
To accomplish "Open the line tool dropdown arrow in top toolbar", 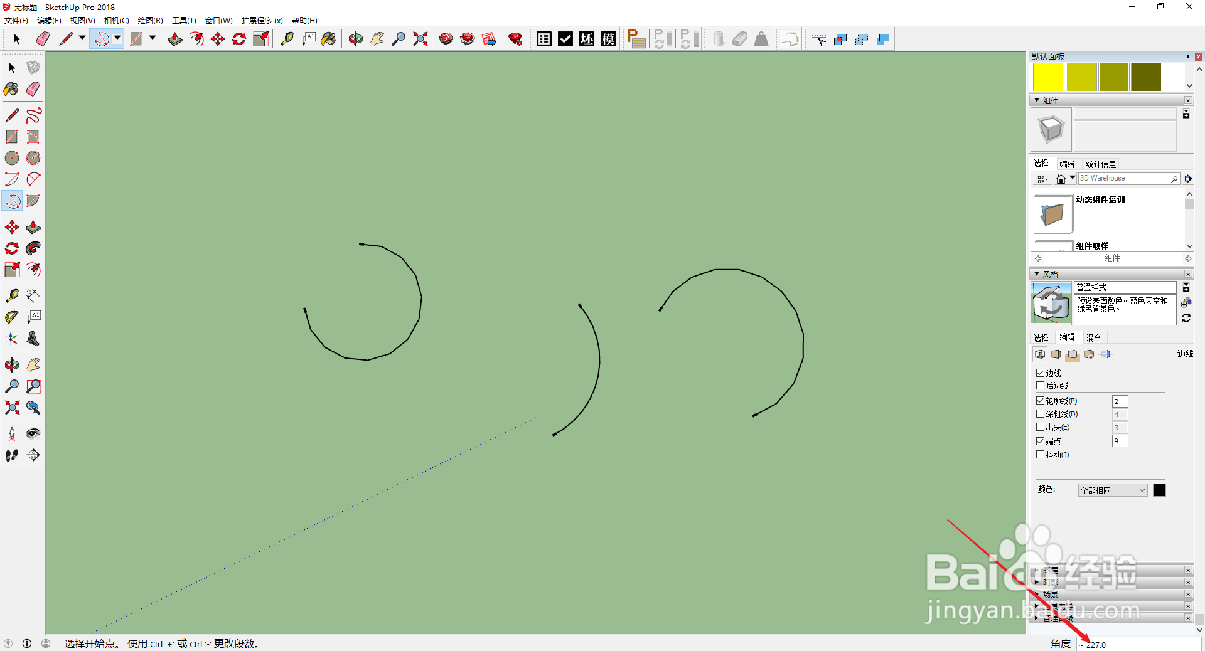I will pos(82,38).
